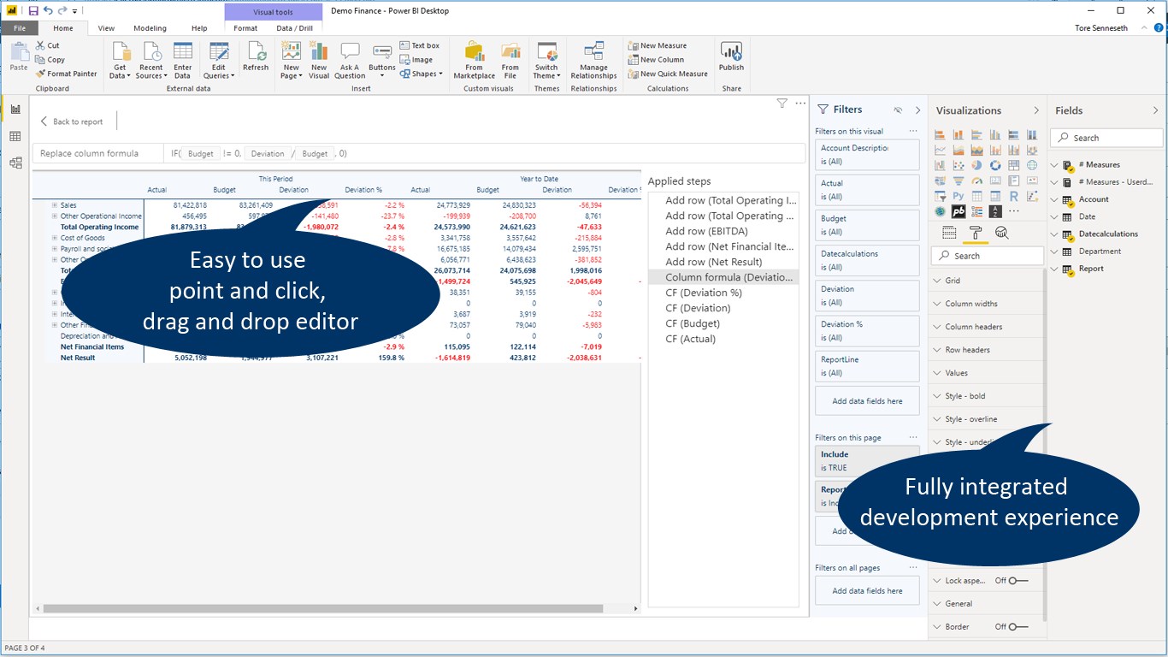
Task: Switch to Data view in the left sidebar
Action: (15, 137)
